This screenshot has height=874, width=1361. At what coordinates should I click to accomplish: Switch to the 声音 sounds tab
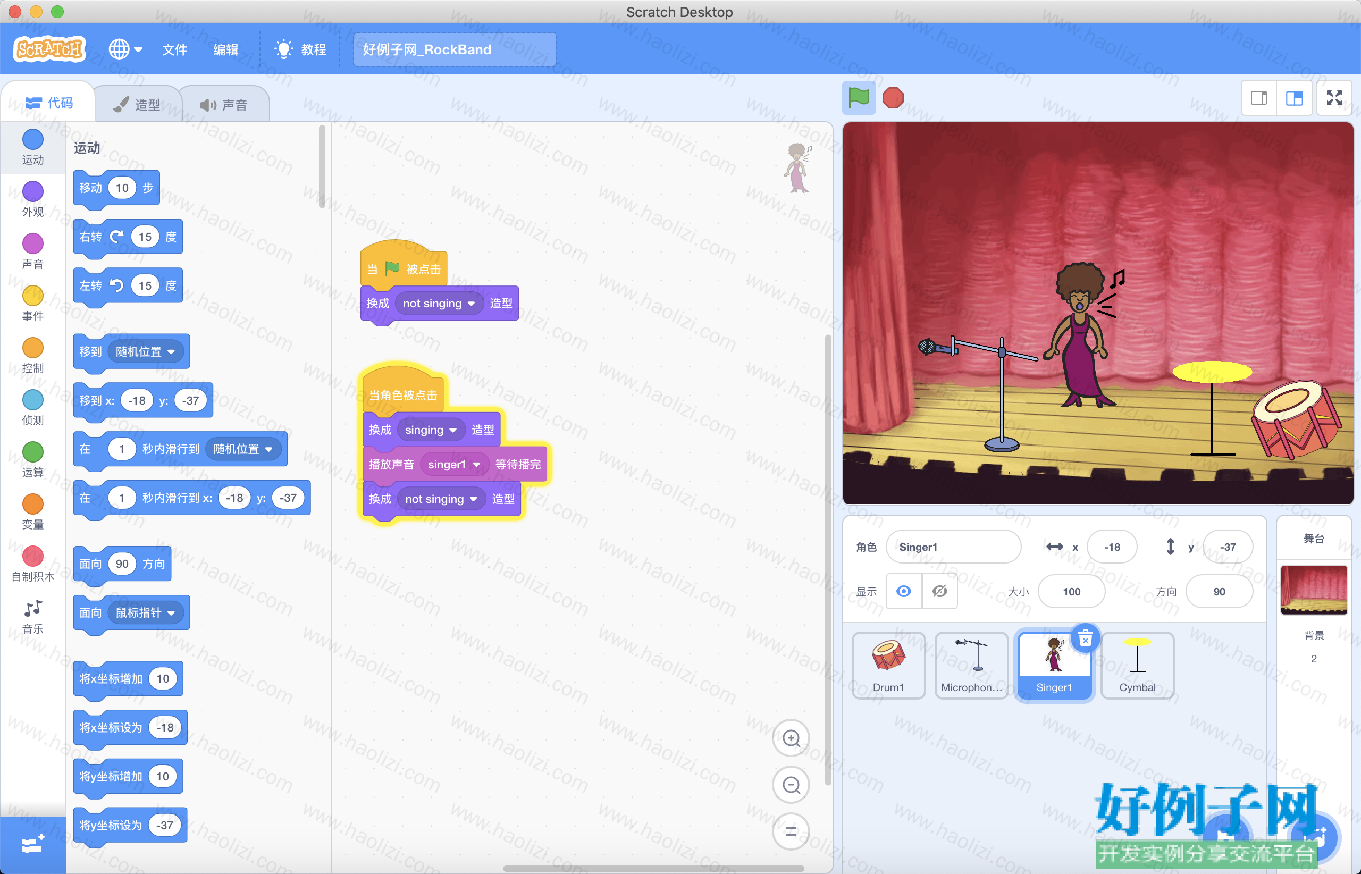(x=224, y=104)
